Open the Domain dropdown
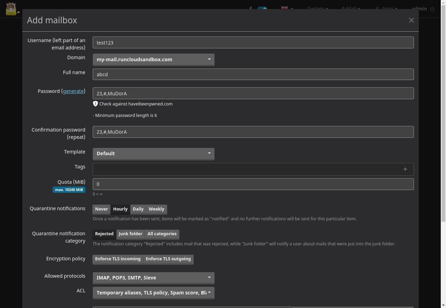This screenshot has width=446, height=308. click(x=153, y=60)
